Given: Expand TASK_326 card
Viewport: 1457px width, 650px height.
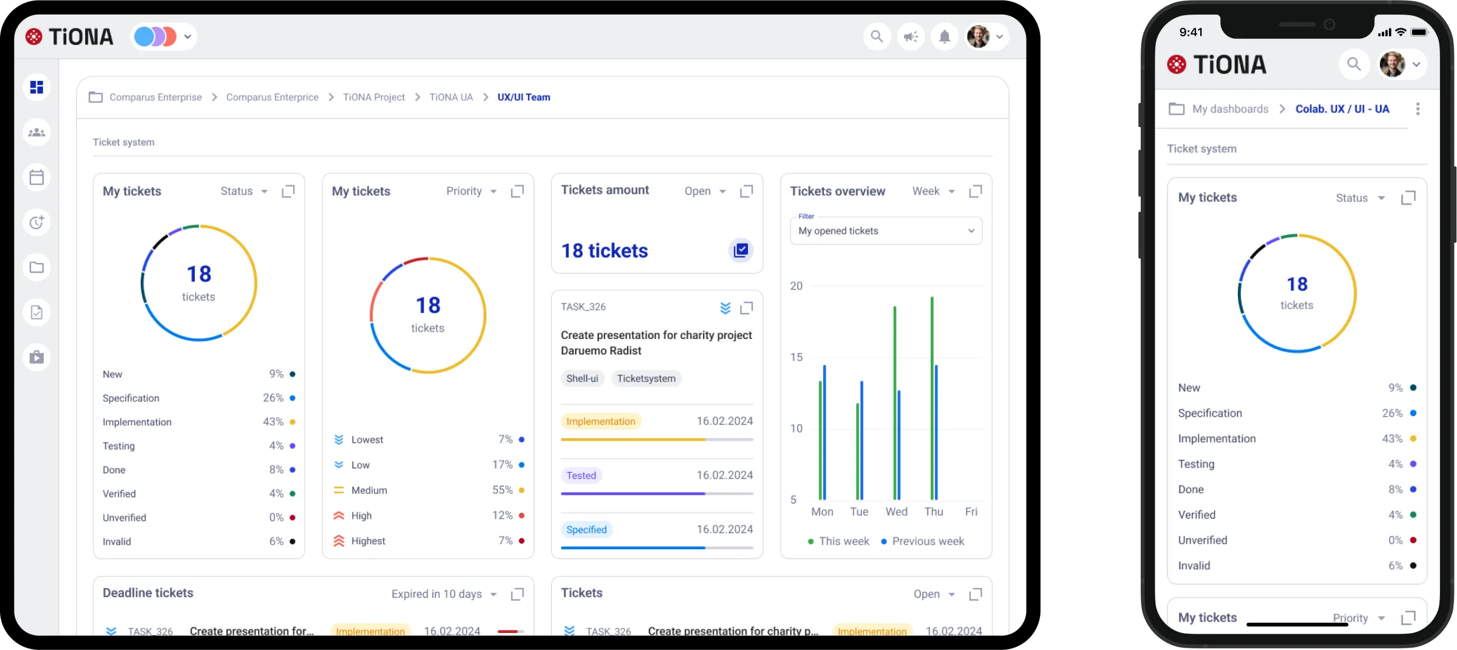Looking at the screenshot, I should pyautogui.click(x=747, y=308).
